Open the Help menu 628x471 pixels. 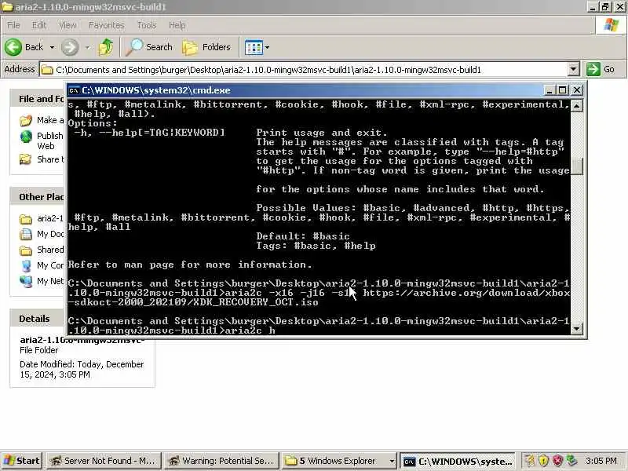tap(177, 25)
